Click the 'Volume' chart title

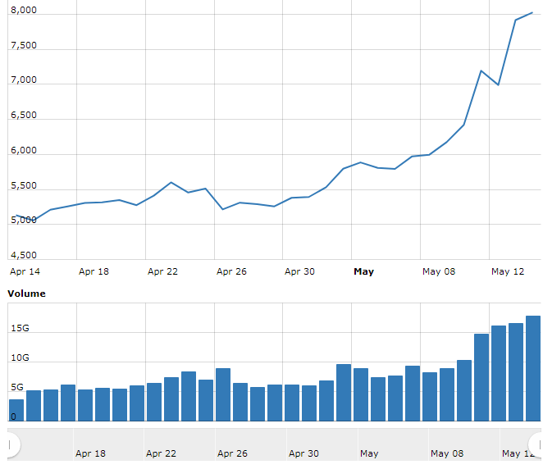pos(26,294)
